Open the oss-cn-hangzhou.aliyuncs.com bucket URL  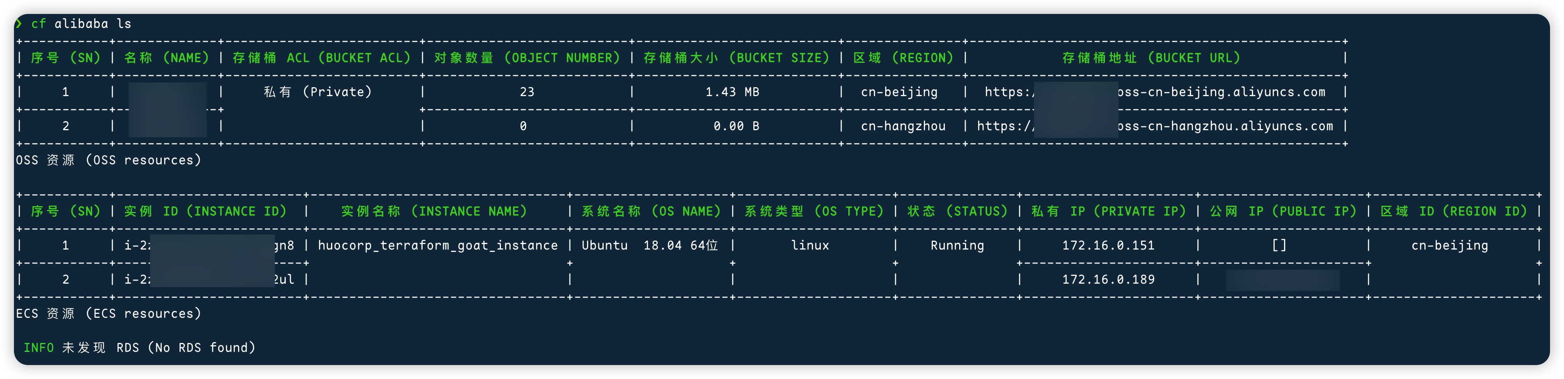tap(1225, 126)
